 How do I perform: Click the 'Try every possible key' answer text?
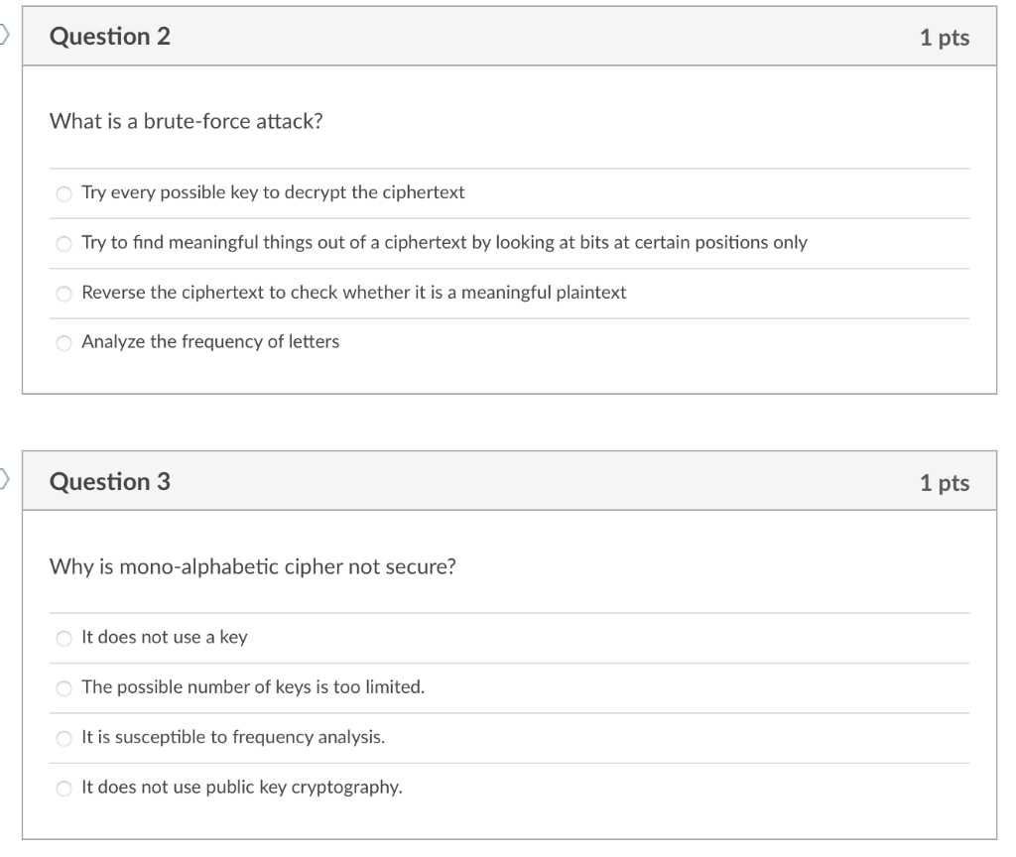(x=273, y=192)
